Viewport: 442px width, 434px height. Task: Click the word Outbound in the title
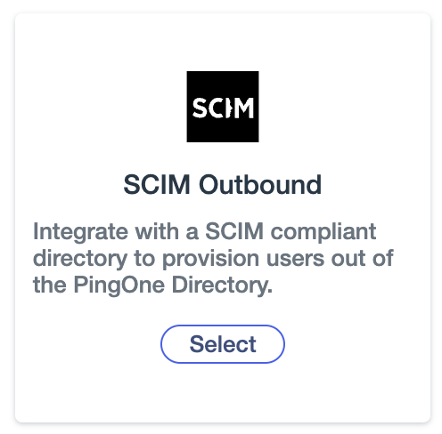click(x=260, y=185)
